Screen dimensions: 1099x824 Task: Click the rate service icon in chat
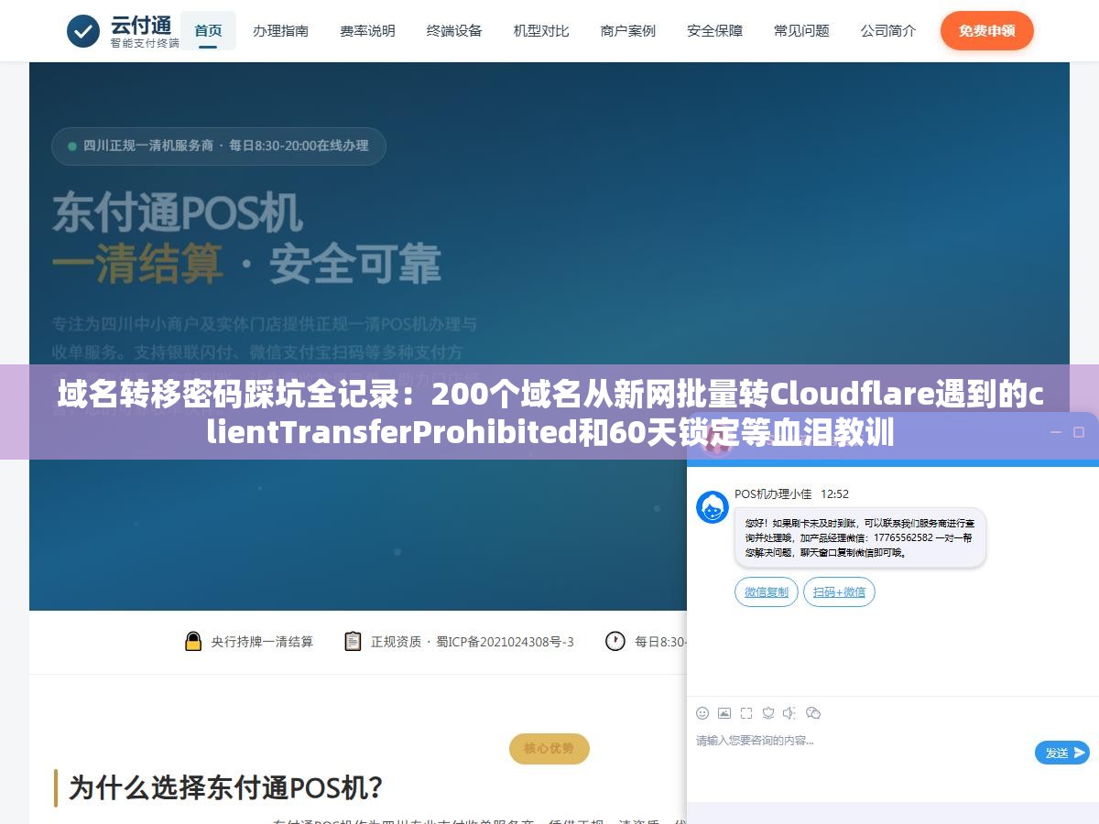[768, 713]
